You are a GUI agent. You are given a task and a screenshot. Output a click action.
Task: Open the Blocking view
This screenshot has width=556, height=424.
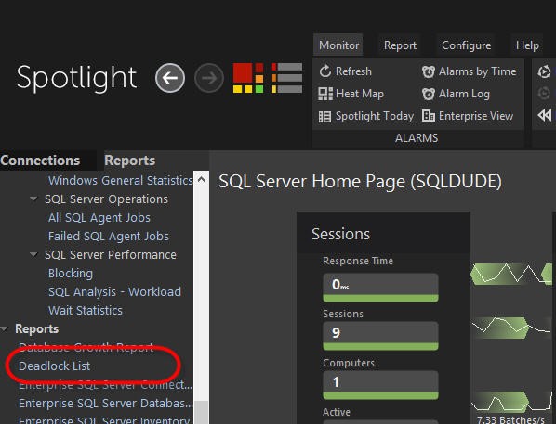click(x=71, y=273)
